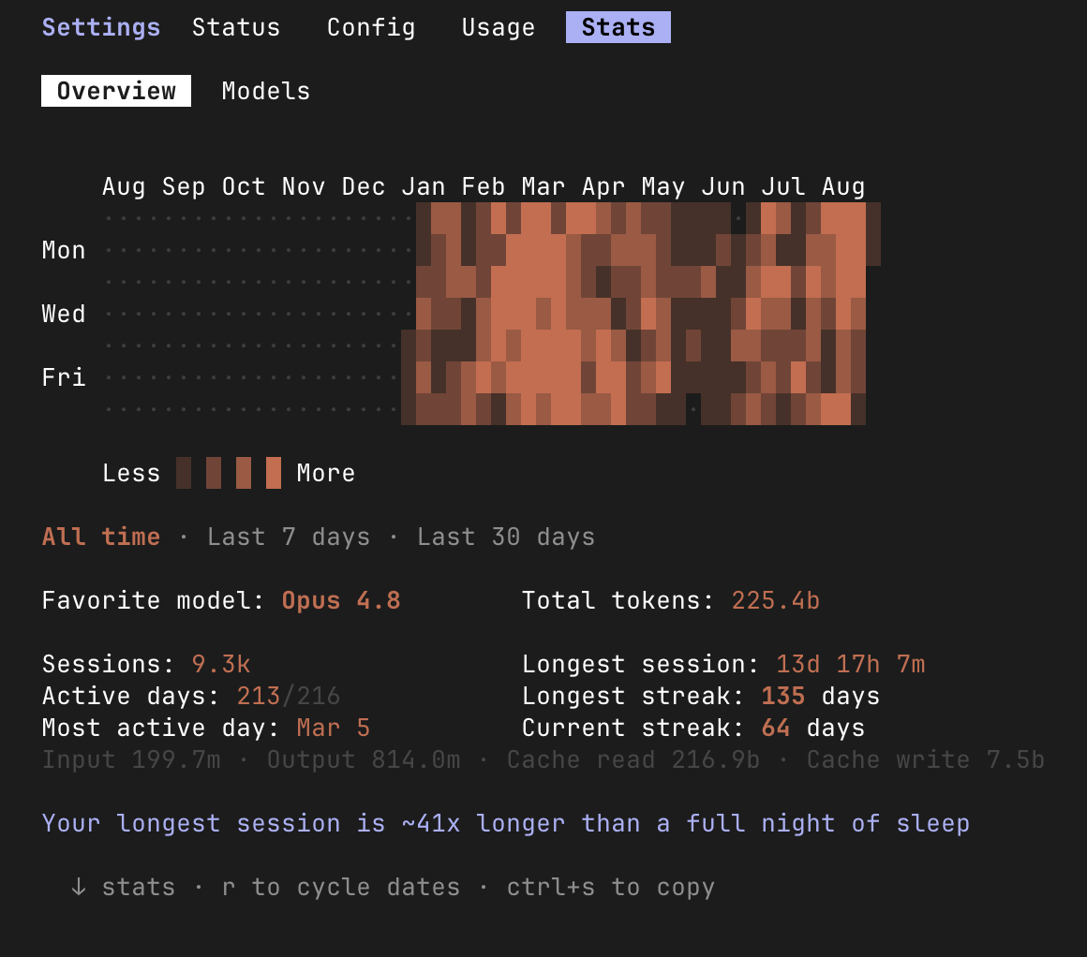
Task: Choose the All time range
Action: tap(101, 537)
